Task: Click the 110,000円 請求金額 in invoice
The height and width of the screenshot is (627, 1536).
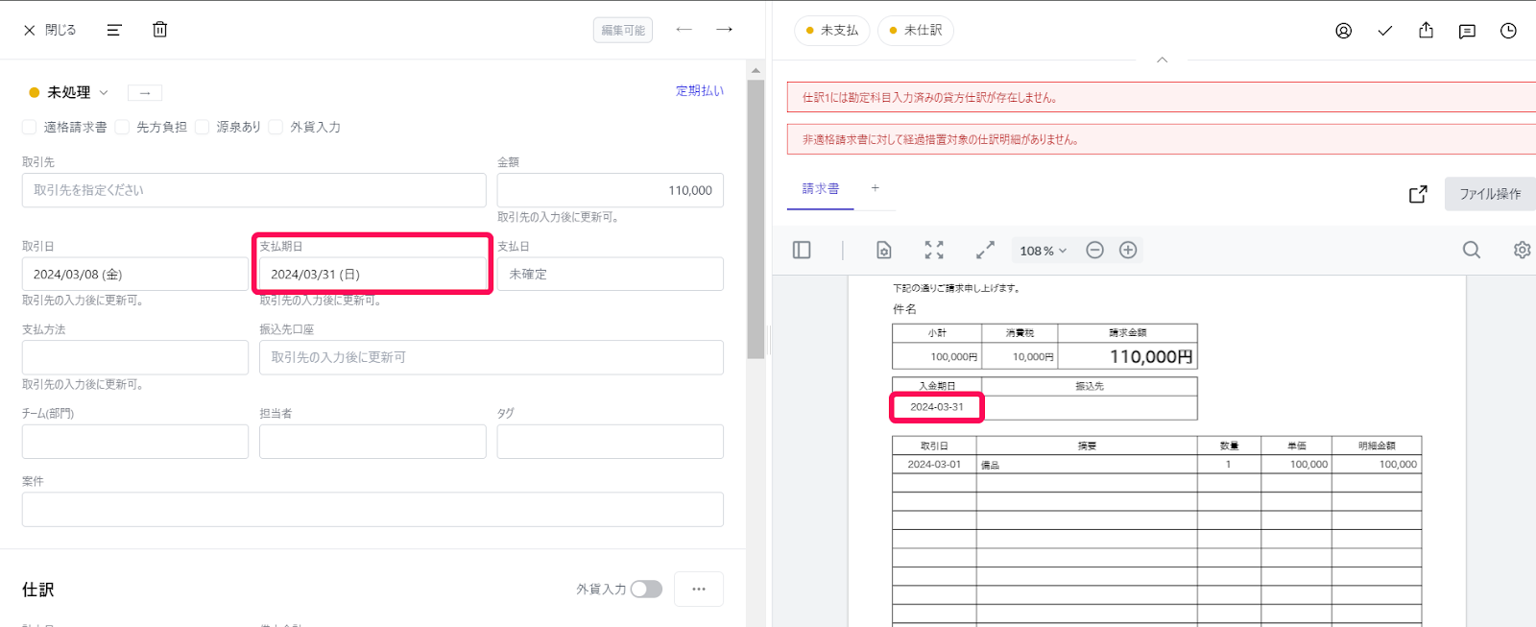Action: (x=1151, y=356)
